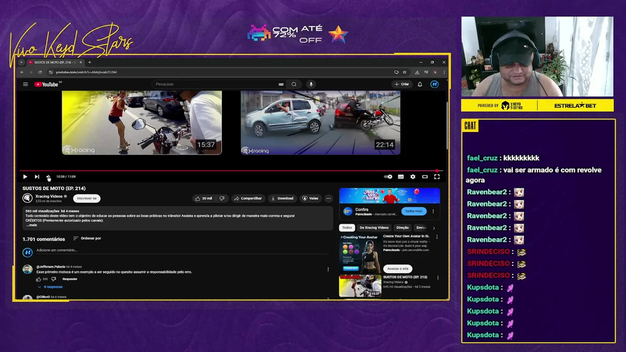Open options menu on Jefferson.Palacio's comment
The image size is (626, 352).
pos(328,269)
